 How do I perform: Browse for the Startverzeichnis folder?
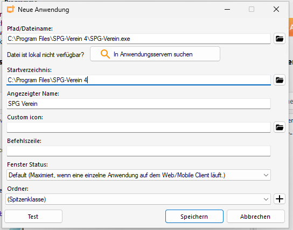[x=280, y=80]
